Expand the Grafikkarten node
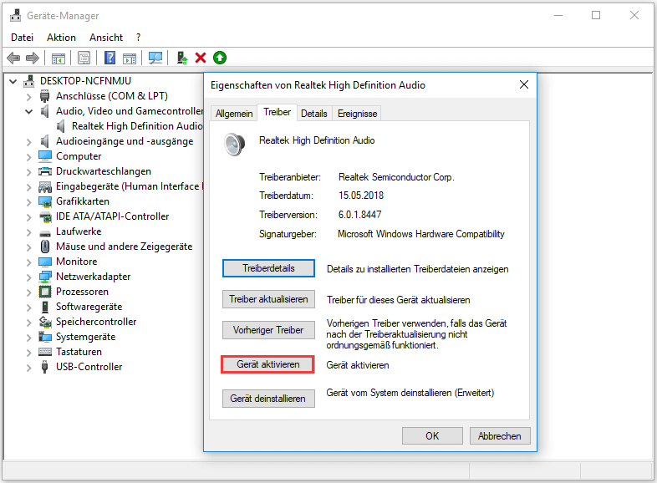Screen dimensions: 657x483 click(28, 202)
